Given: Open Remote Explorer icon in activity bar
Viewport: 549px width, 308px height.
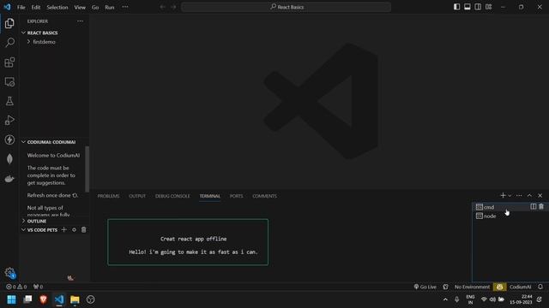Looking at the screenshot, I should click(9, 82).
